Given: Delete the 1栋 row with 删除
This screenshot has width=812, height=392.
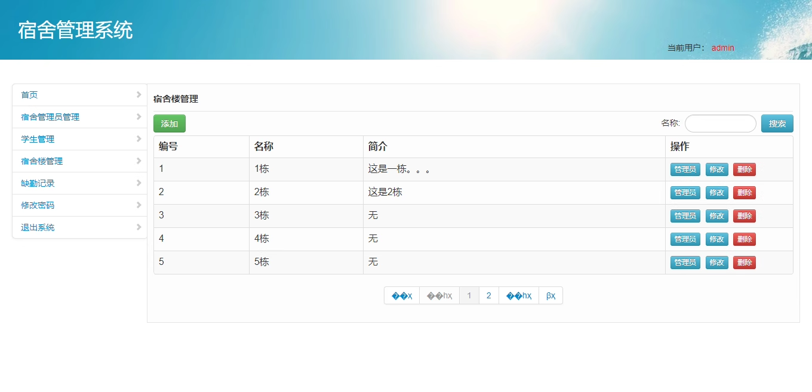Looking at the screenshot, I should [x=745, y=169].
